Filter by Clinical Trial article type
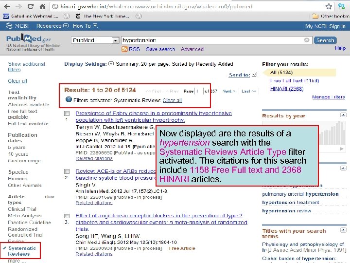This screenshot has height=263, width=350. tap(22, 209)
